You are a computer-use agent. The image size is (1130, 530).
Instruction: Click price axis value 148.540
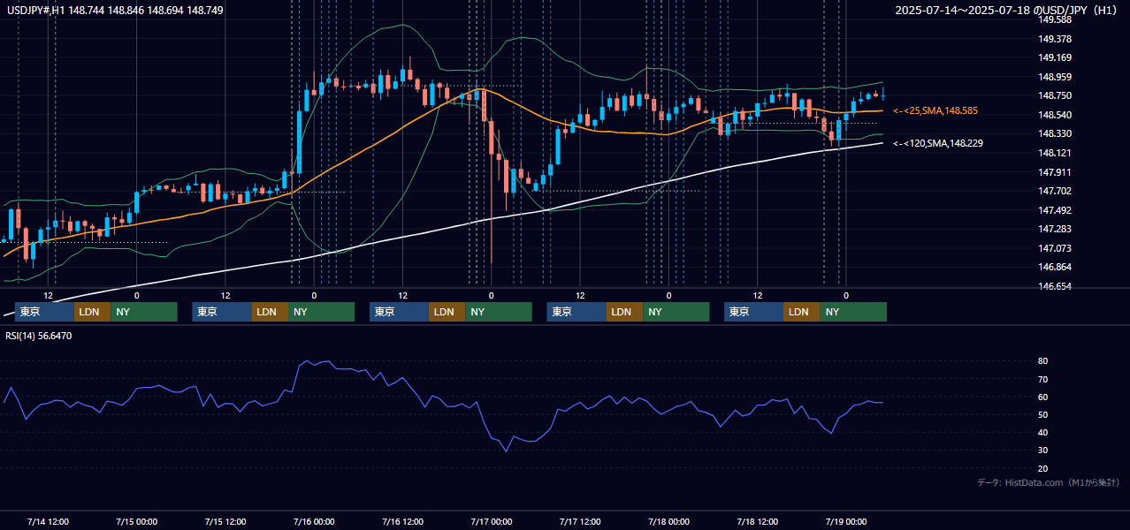[1055, 115]
